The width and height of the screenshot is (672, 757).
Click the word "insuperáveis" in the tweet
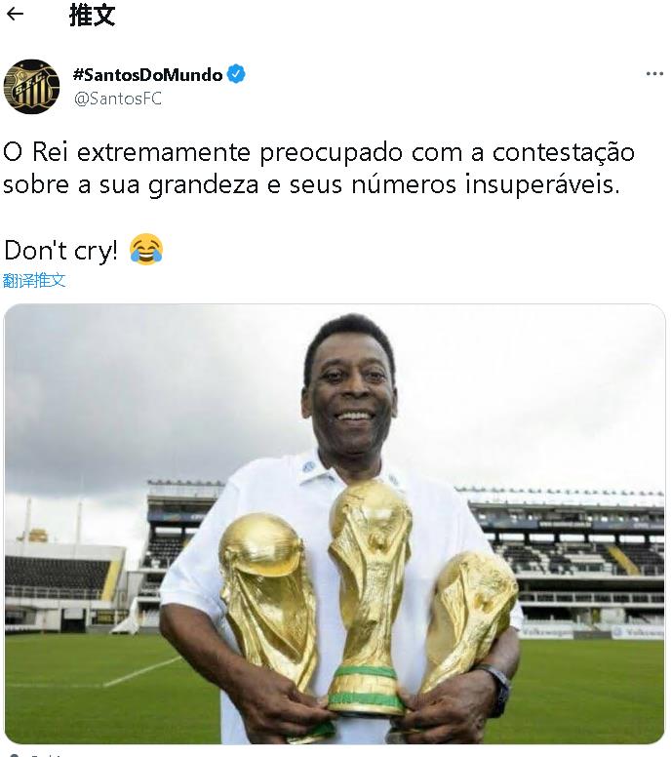point(542,185)
